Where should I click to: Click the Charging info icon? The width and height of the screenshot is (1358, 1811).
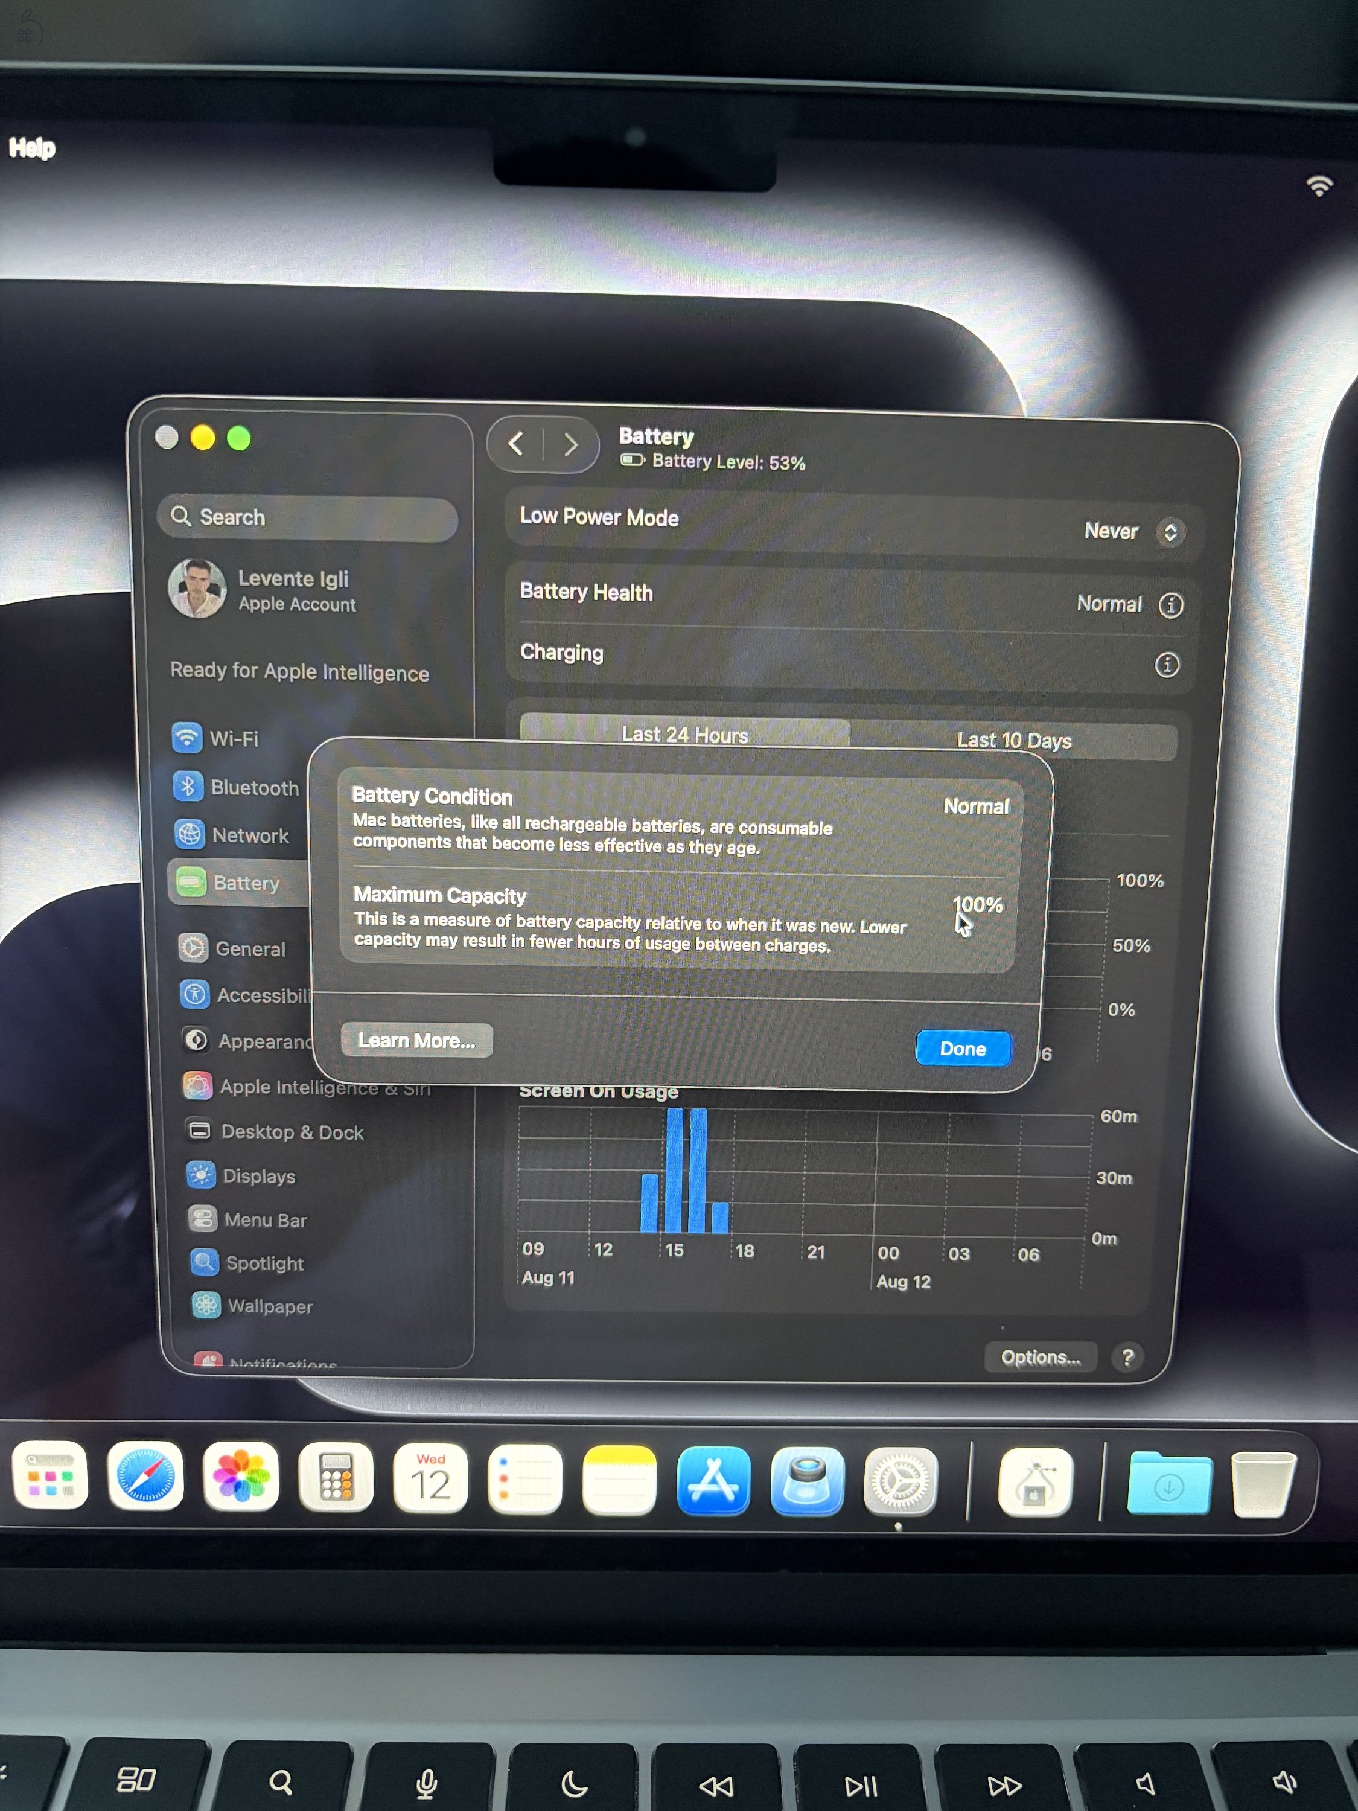[1167, 665]
